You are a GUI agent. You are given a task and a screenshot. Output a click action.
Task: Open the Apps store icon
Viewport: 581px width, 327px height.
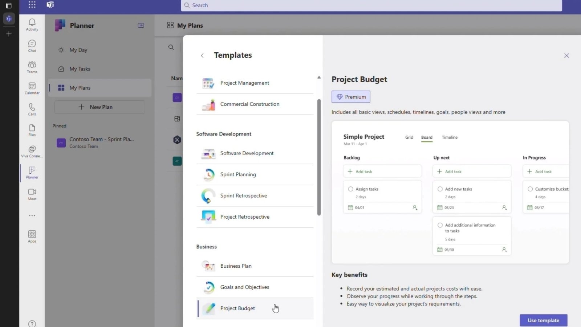click(32, 237)
